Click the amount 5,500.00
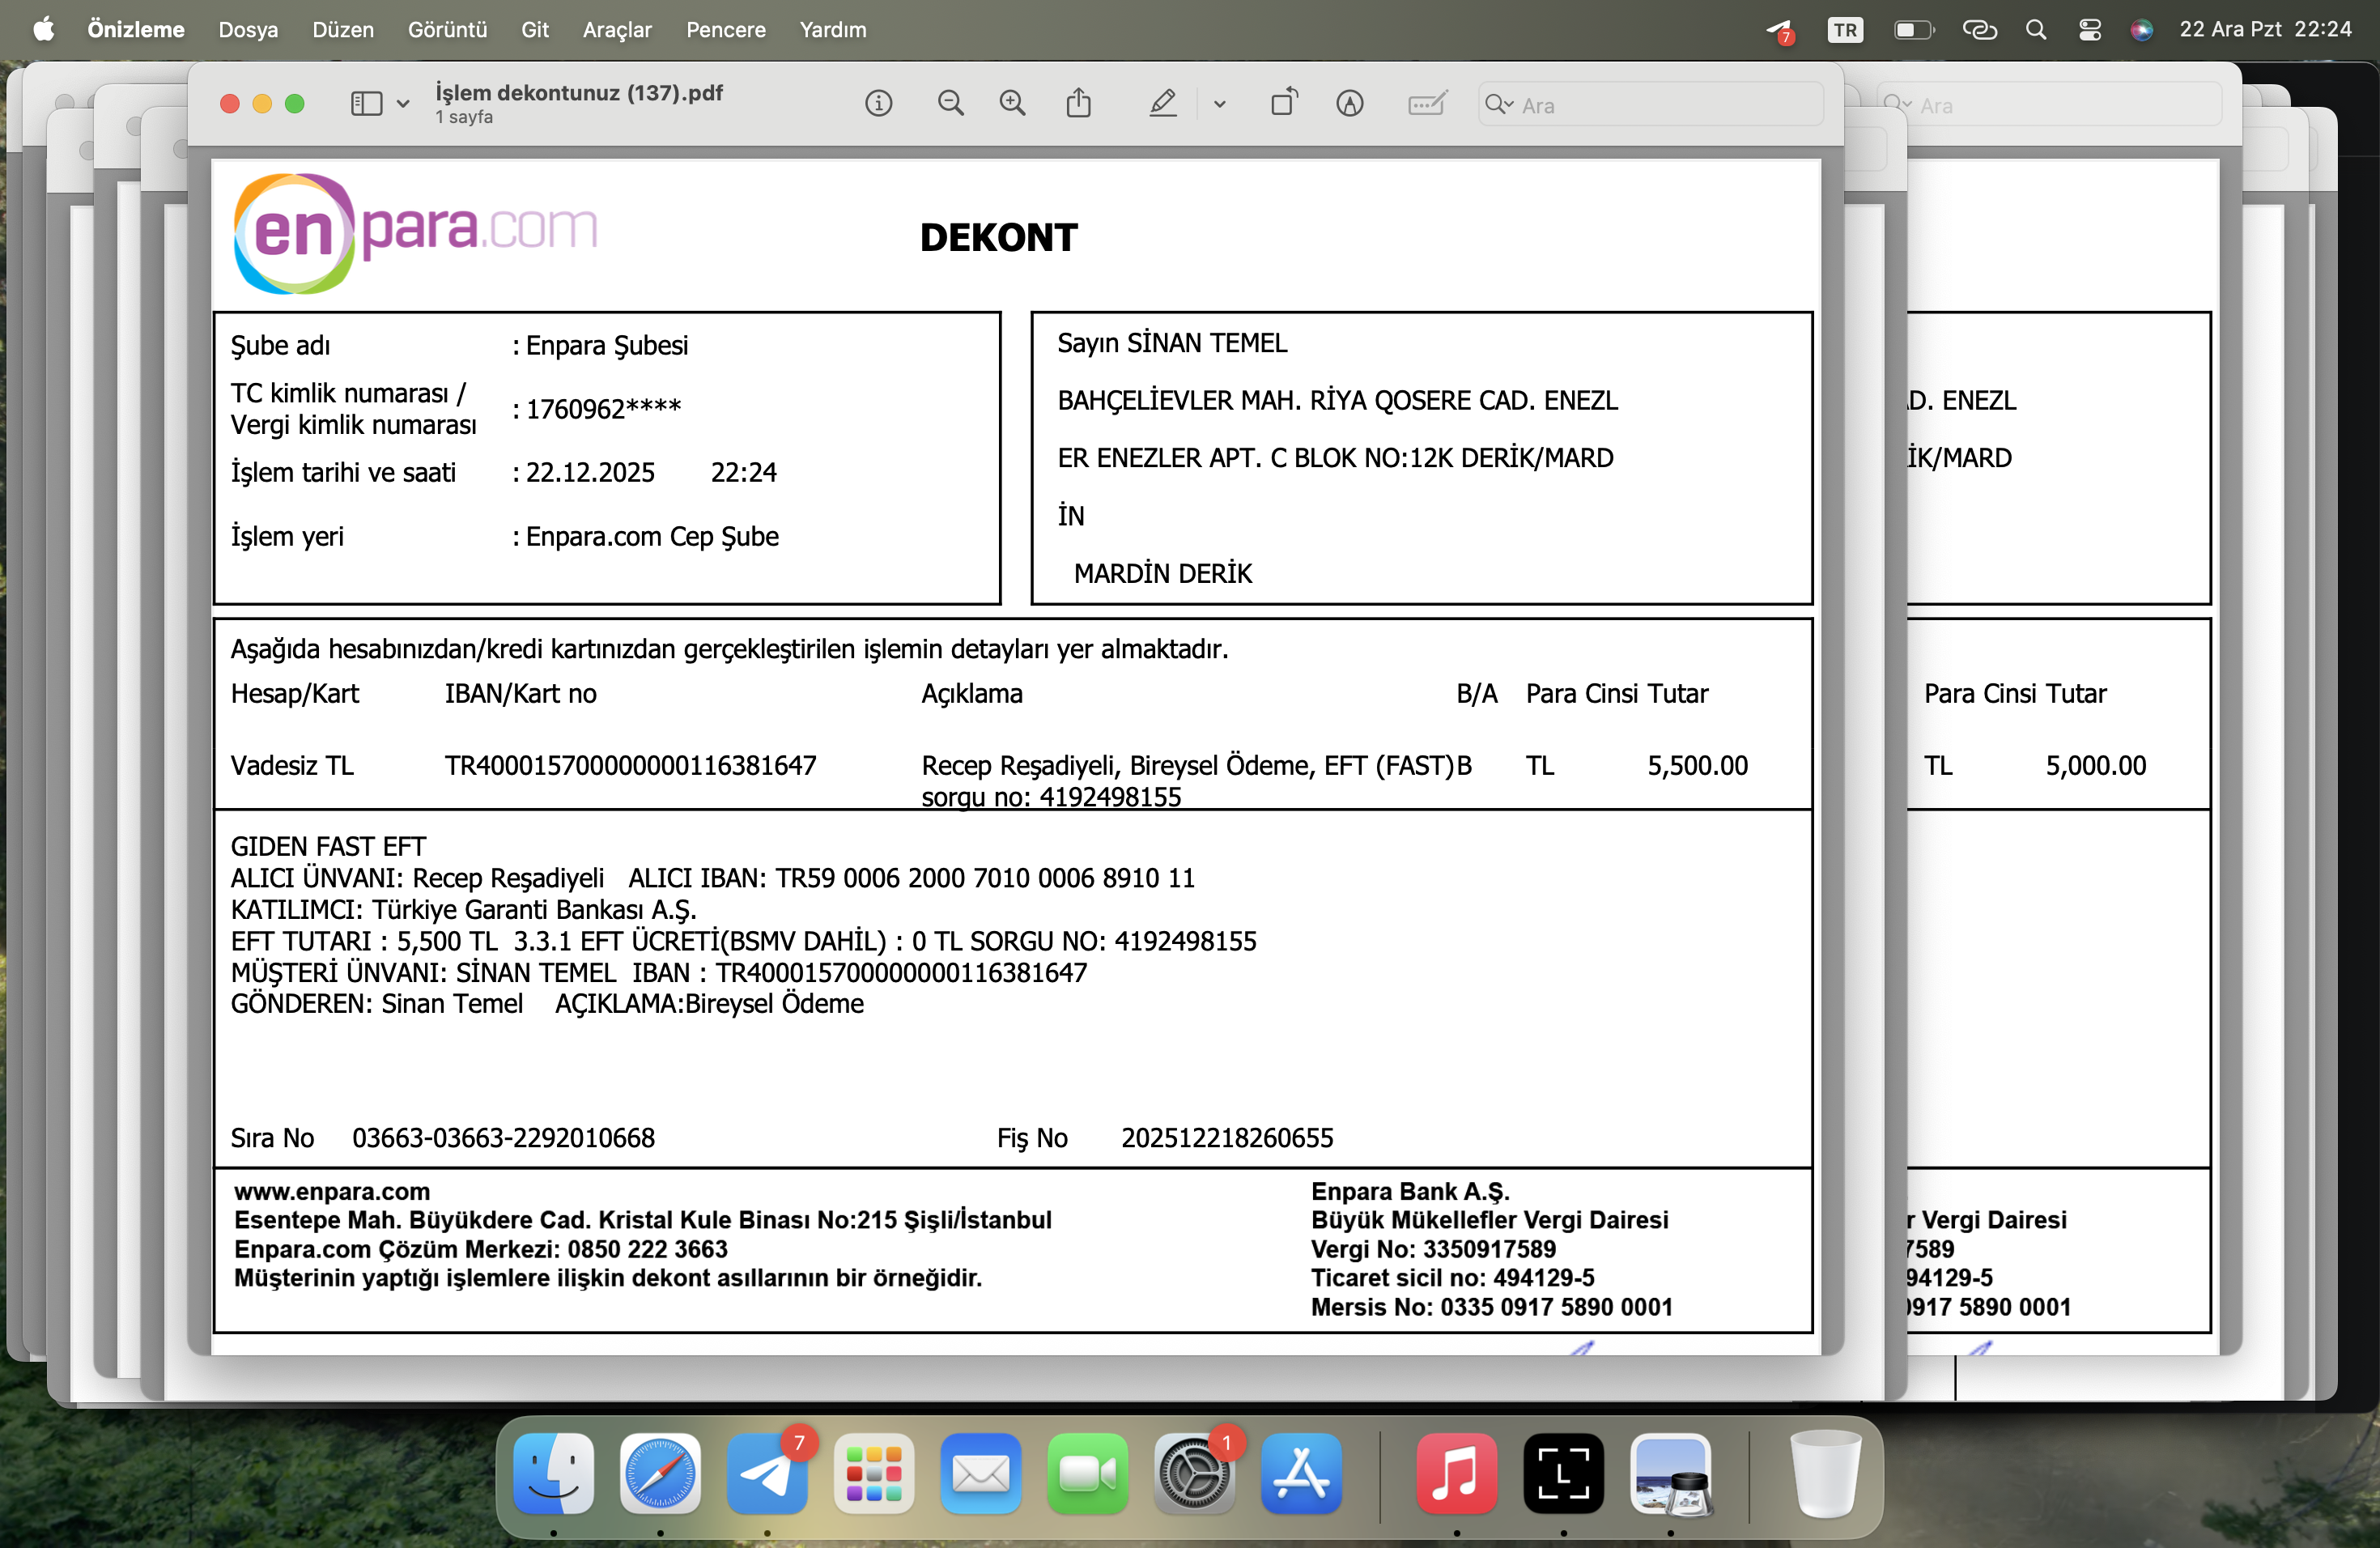 [x=1697, y=765]
